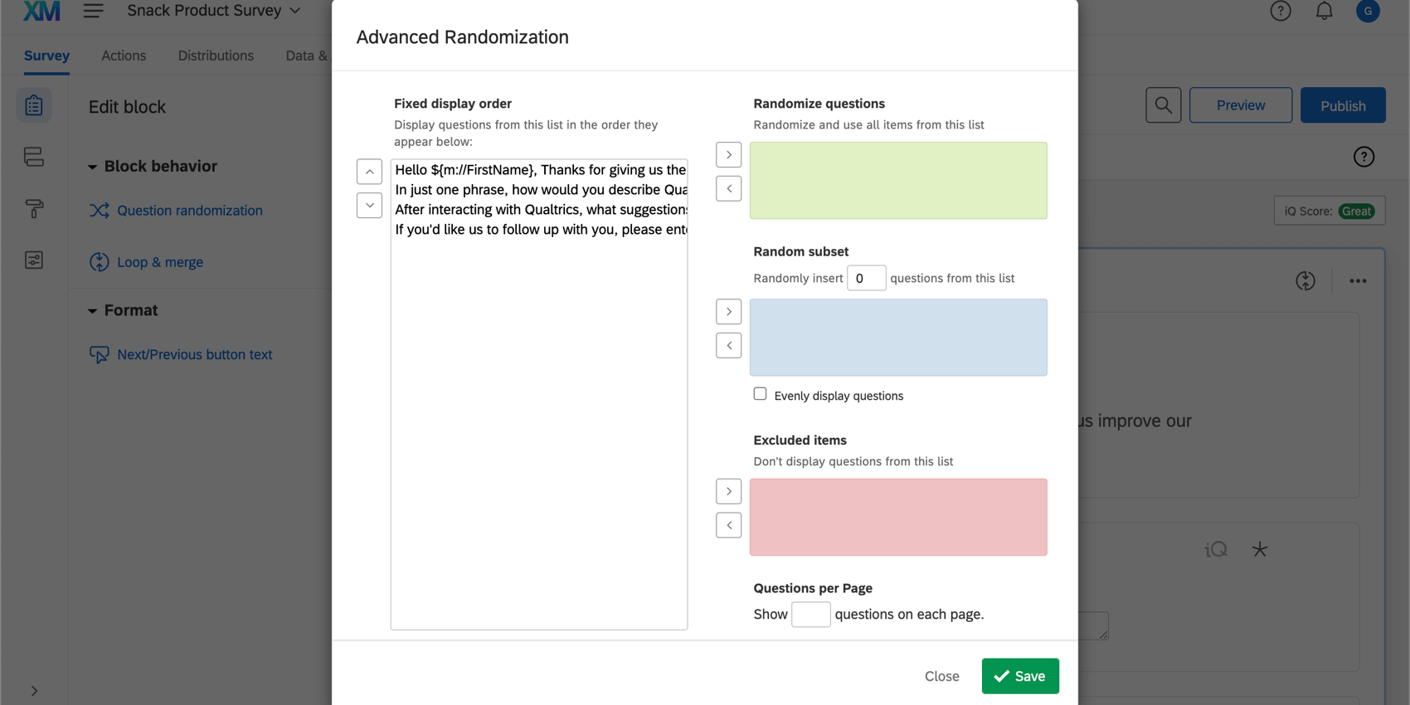Image resolution: width=1410 pixels, height=705 pixels.
Task: Move selected question up in fixed order
Action: point(369,172)
